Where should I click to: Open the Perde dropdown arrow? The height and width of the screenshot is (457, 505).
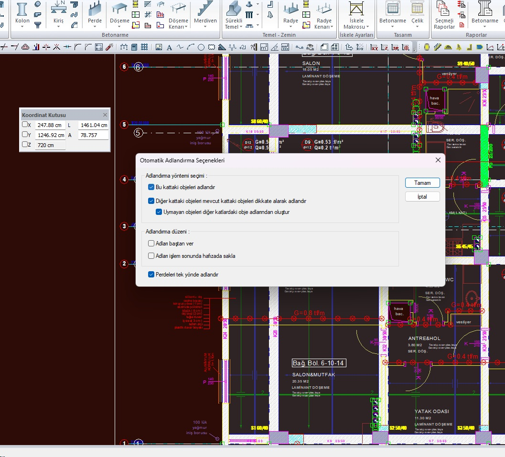[95, 27]
